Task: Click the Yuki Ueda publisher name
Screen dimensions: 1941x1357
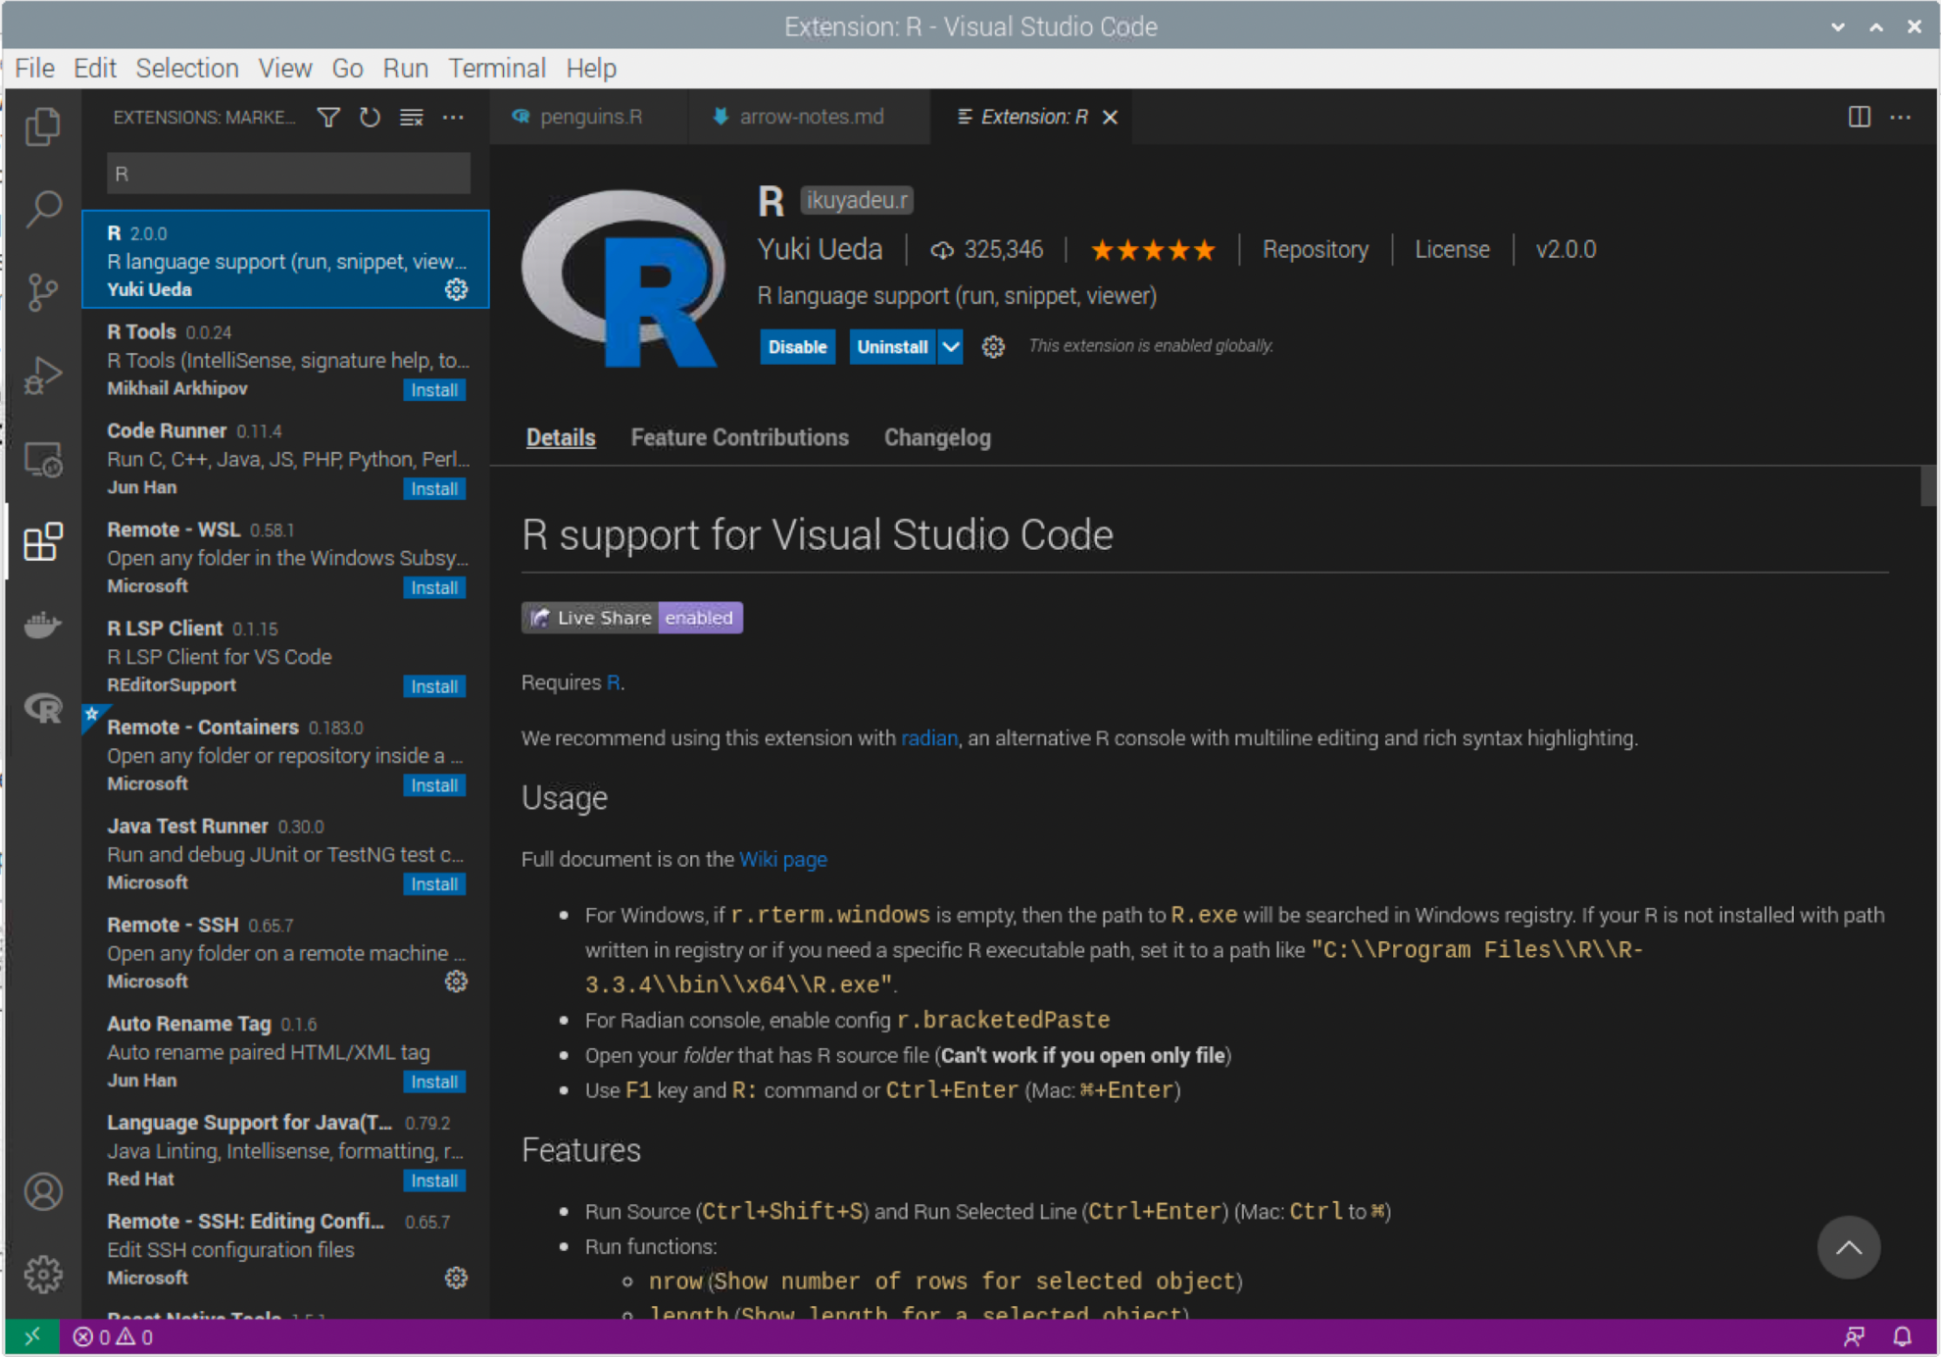Action: (x=820, y=250)
